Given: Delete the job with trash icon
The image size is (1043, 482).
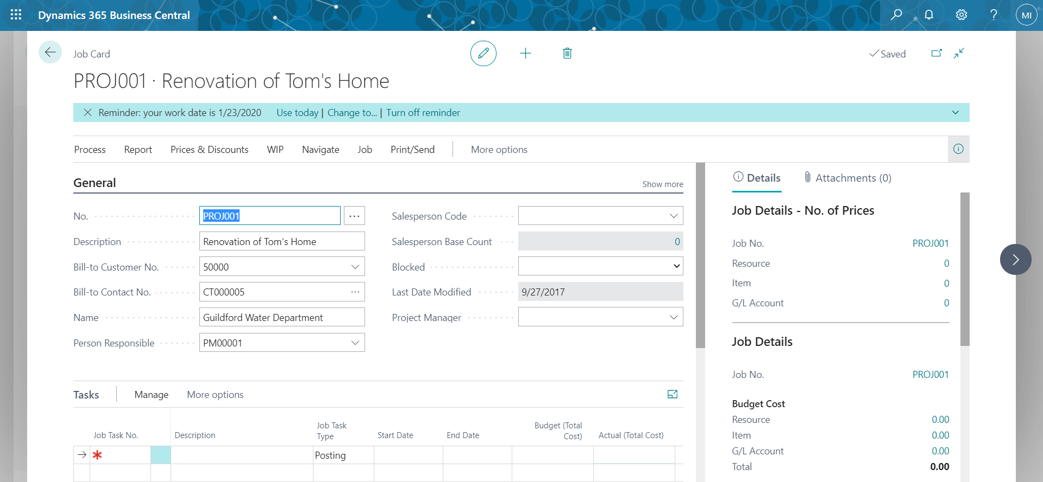Looking at the screenshot, I should pos(567,53).
